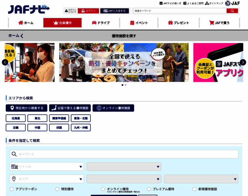Click the red ログイン button
Image resolution: width=248 pixels, height=196 pixels.
pyautogui.click(x=88, y=11)
